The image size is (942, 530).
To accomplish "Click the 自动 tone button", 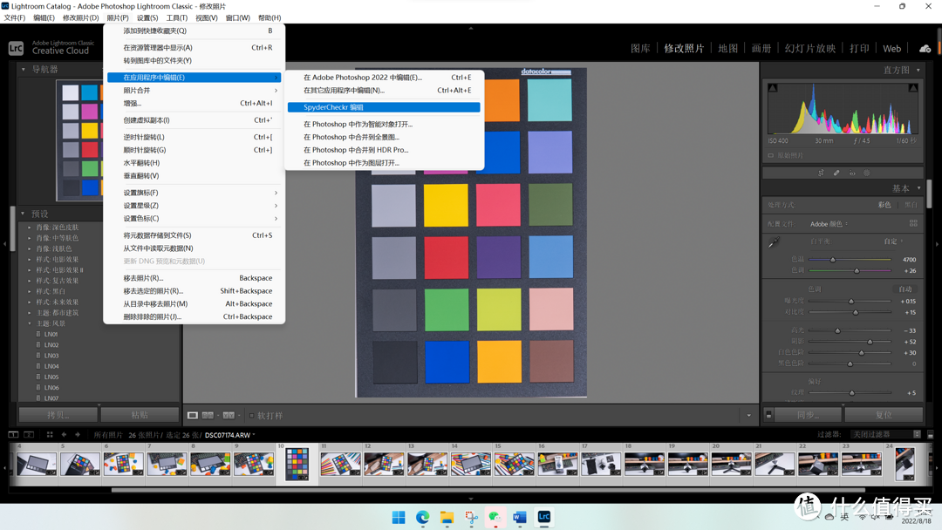I will click(905, 289).
